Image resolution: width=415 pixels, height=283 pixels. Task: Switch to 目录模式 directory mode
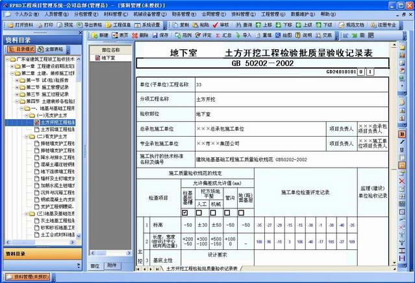[x=21, y=49]
